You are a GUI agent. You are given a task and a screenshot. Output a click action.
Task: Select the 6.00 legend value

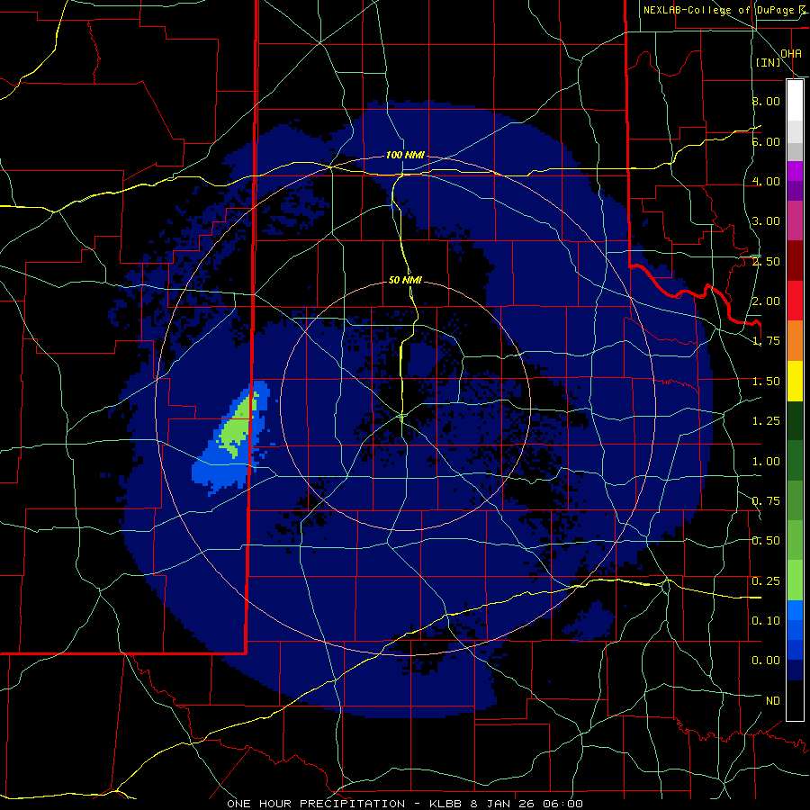click(766, 141)
